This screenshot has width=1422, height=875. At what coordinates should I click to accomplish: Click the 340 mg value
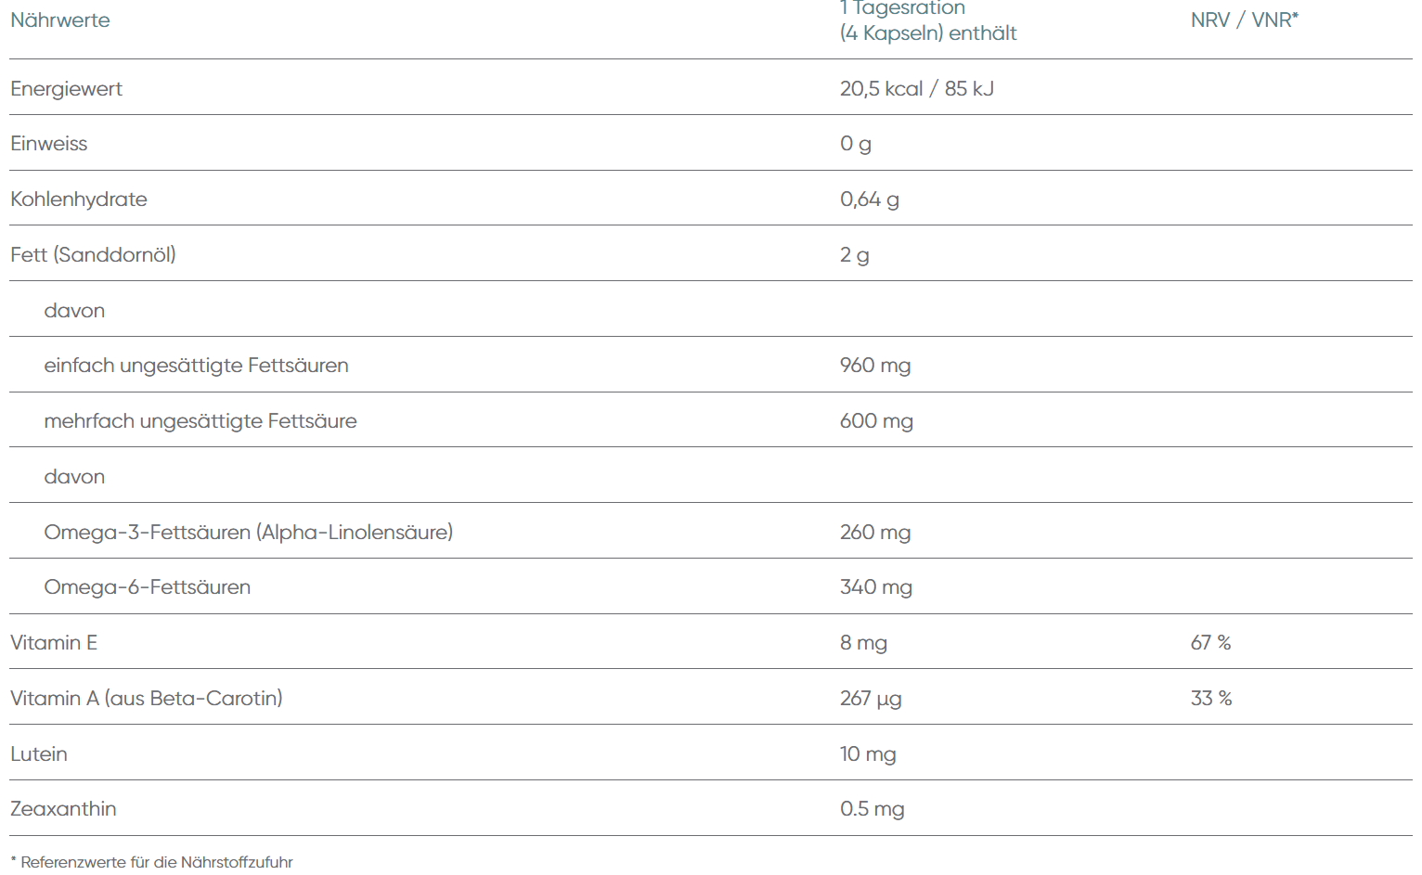[x=875, y=587]
